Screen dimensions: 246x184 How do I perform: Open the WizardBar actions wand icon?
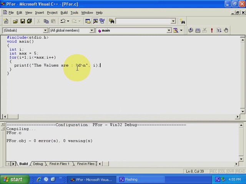coord(176,30)
